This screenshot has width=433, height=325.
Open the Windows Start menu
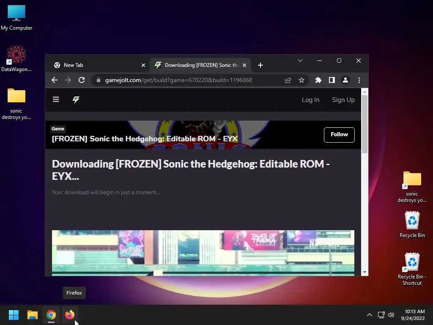pos(14,315)
